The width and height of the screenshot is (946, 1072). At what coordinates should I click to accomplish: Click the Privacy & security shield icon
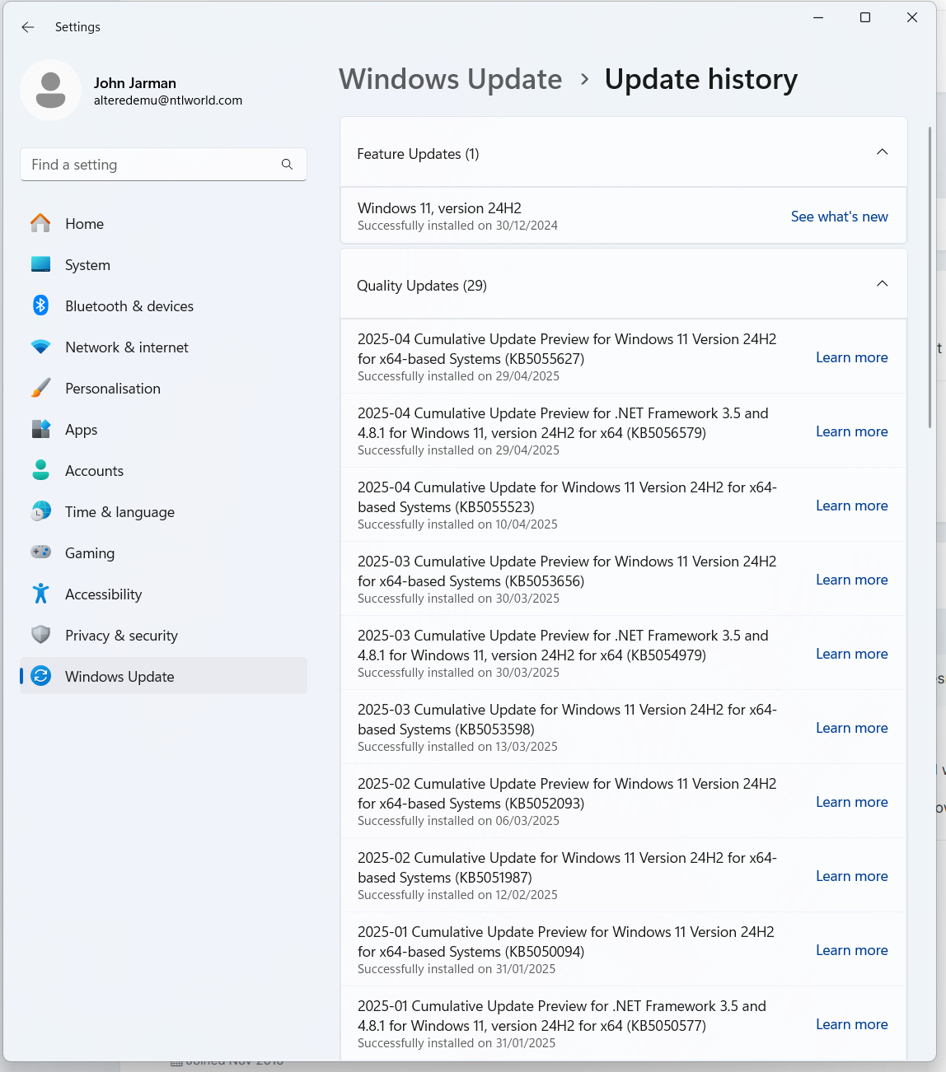tap(40, 635)
